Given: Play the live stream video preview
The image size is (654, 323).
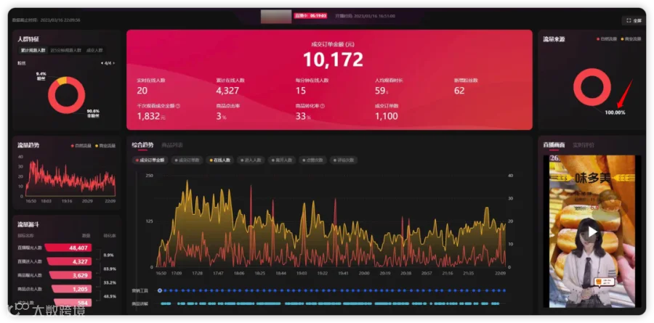Looking at the screenshot, I should 593,232.
